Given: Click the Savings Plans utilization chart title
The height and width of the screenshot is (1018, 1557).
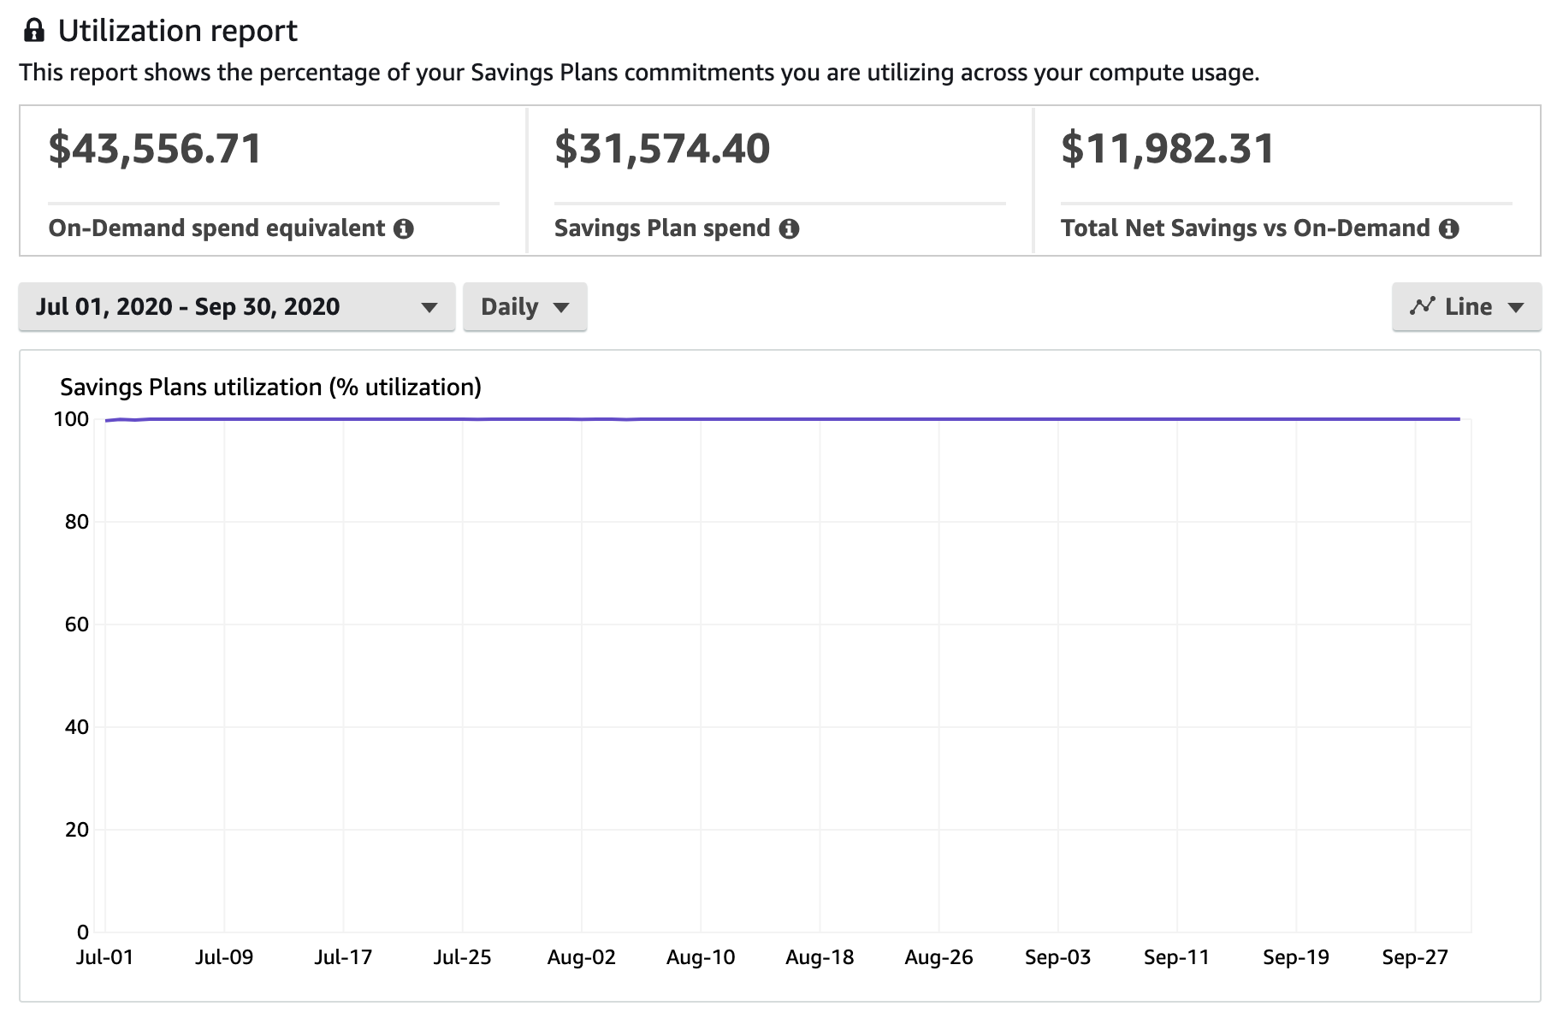Looking at the screenshot, I should pos(270,388).
